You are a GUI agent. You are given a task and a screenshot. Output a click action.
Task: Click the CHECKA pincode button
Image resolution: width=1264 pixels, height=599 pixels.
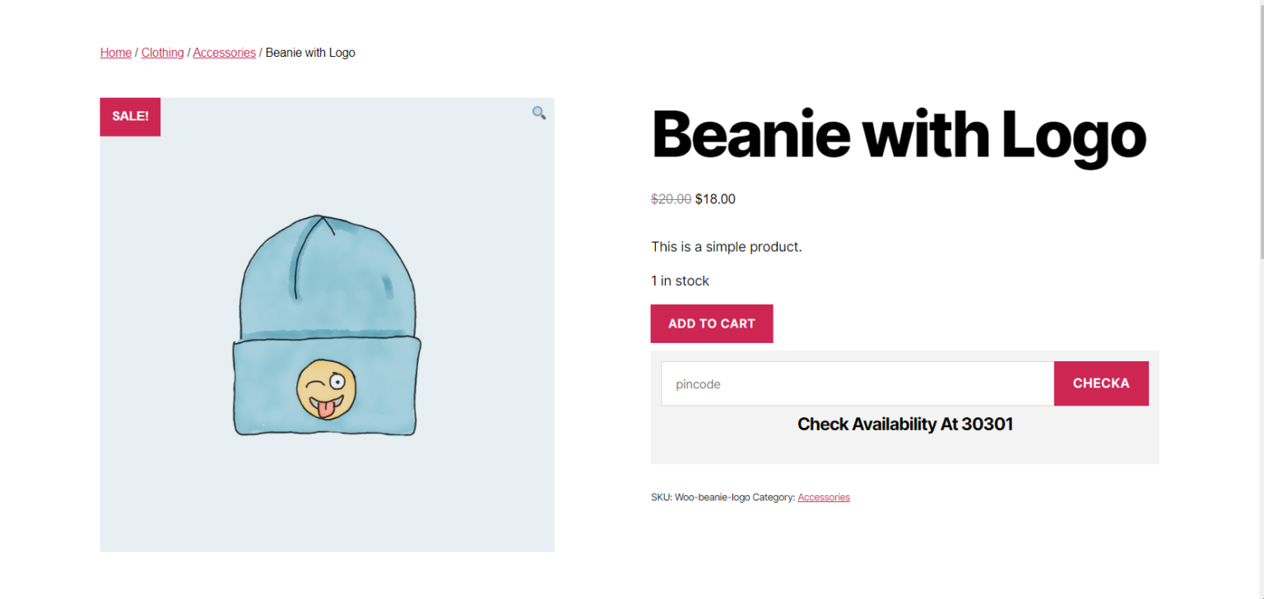click(x=1101, y=383)
